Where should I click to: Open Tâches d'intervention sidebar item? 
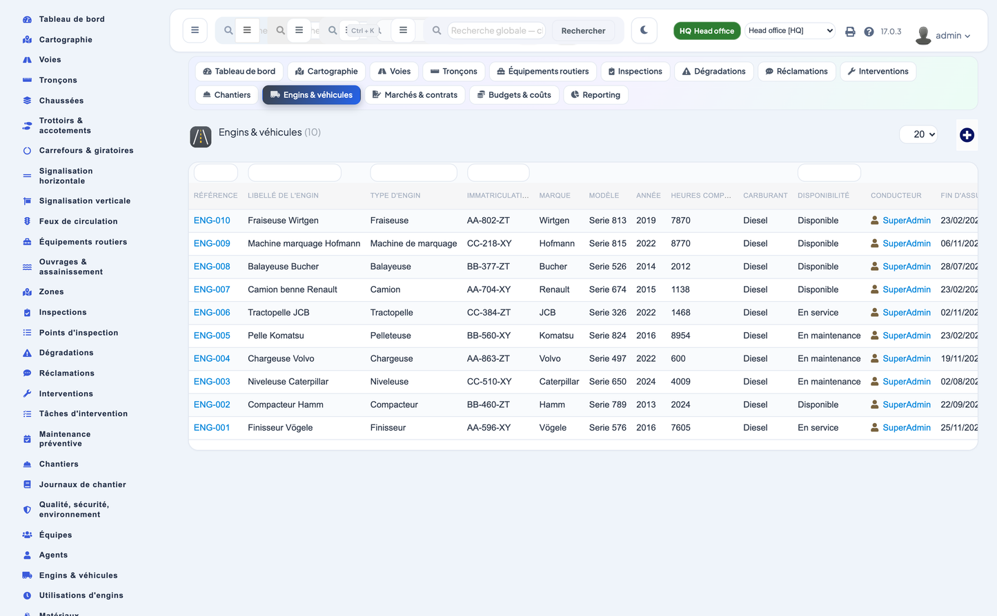pos(83,414)
